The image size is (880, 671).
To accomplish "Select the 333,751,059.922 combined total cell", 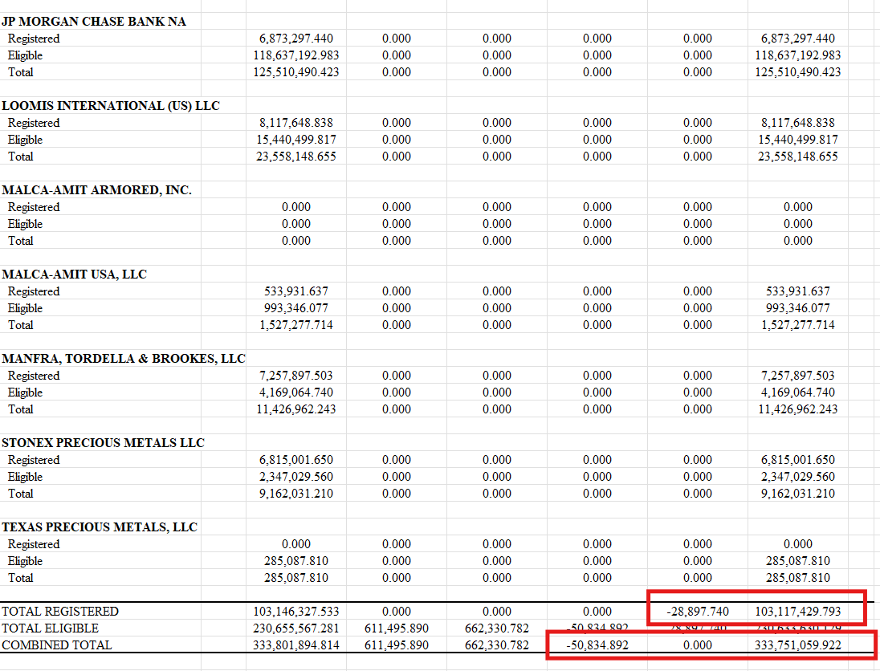I will (x=798, y=645).
